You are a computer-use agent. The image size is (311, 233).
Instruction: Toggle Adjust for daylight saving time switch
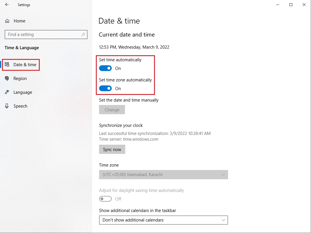pos(105,199)
